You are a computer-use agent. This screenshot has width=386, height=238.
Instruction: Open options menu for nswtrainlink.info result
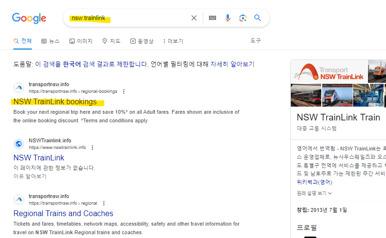coord(92,148)
